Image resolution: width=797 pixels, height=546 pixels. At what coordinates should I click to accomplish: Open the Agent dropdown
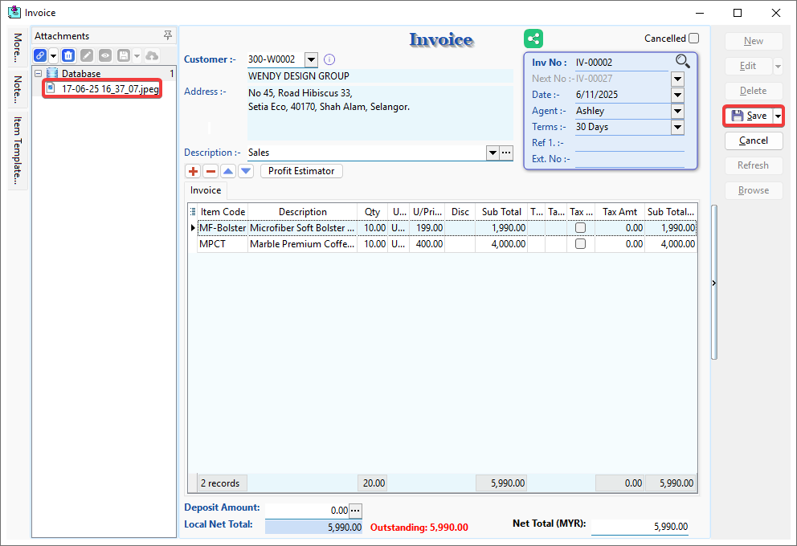point(677,111)
